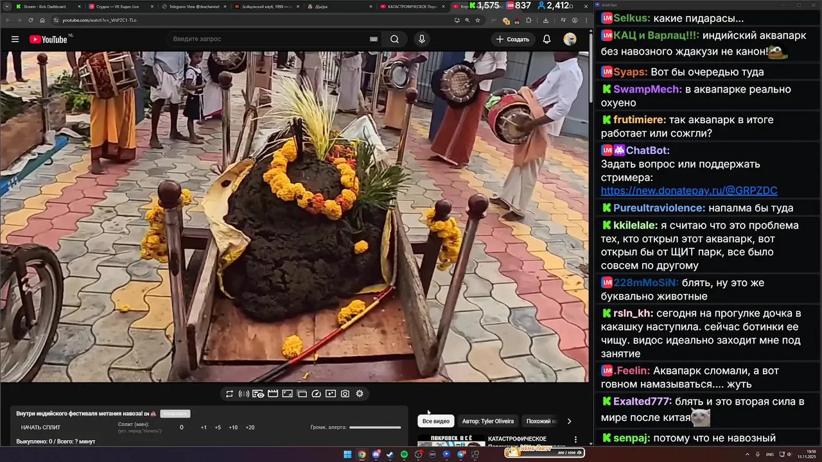
Task: Click the clapperboard icon in video toolbar
Action: [273, 394]
